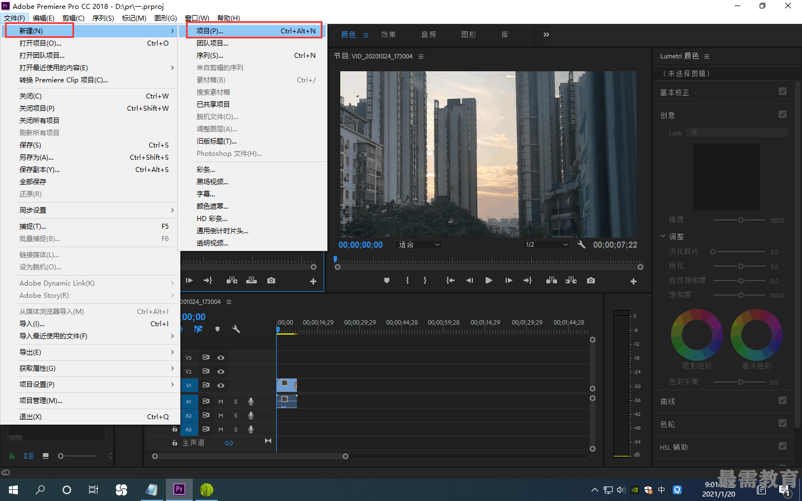
Task: Collapse the 调整 section
Action: point(663,236)
